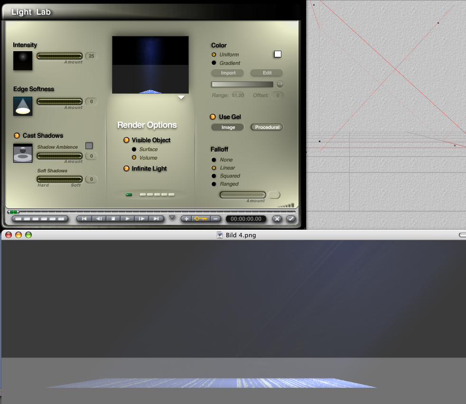The image size is (466, 404).
Task: Click the empty Falloff amount value field
Action: (274, 195)
